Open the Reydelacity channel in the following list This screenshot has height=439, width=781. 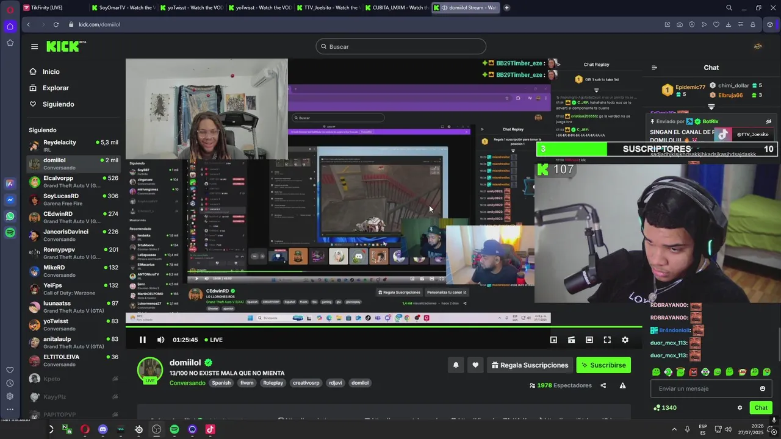[73, 146]
